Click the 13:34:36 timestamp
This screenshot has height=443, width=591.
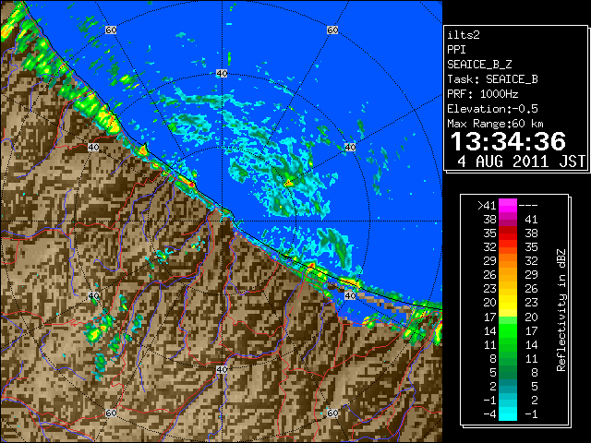(508, 141)
